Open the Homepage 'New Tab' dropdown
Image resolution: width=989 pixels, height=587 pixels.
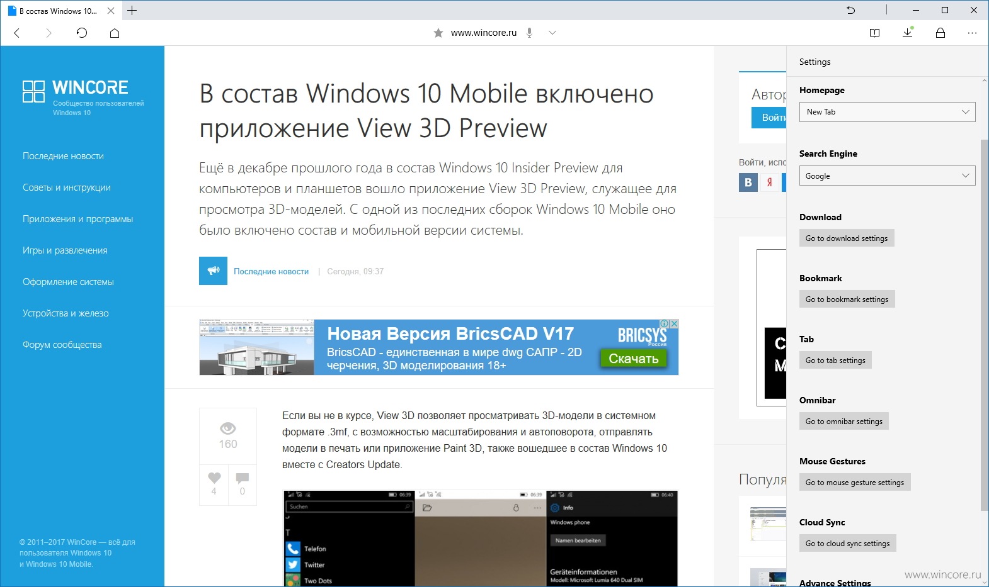click(887, 112)
